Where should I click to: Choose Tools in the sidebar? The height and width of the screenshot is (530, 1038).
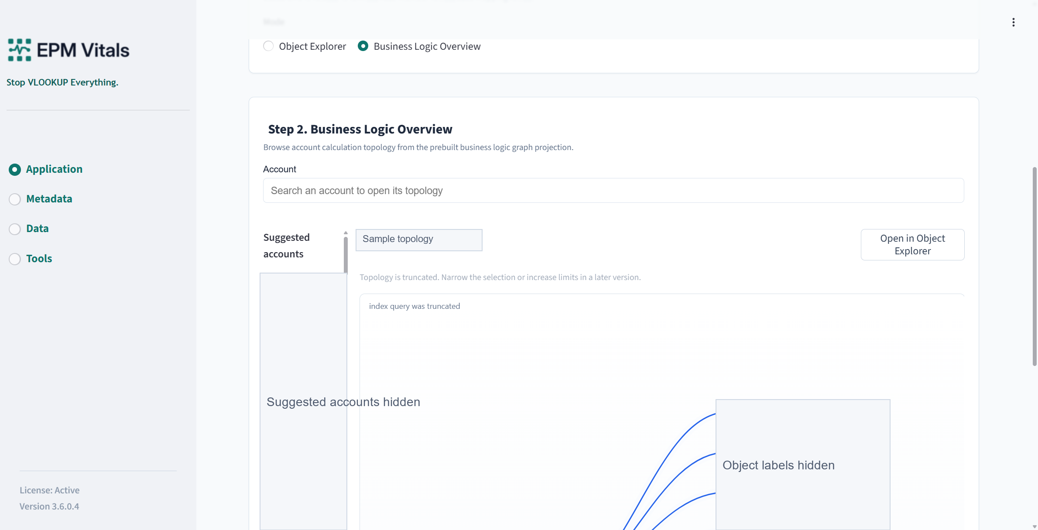[31, 259]
